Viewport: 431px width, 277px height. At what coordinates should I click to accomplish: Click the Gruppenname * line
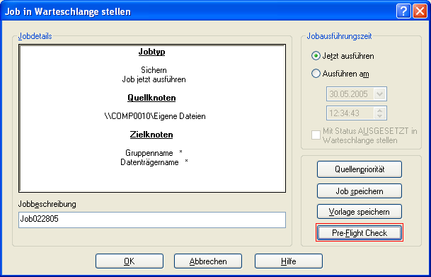click(x=154, y=152)
